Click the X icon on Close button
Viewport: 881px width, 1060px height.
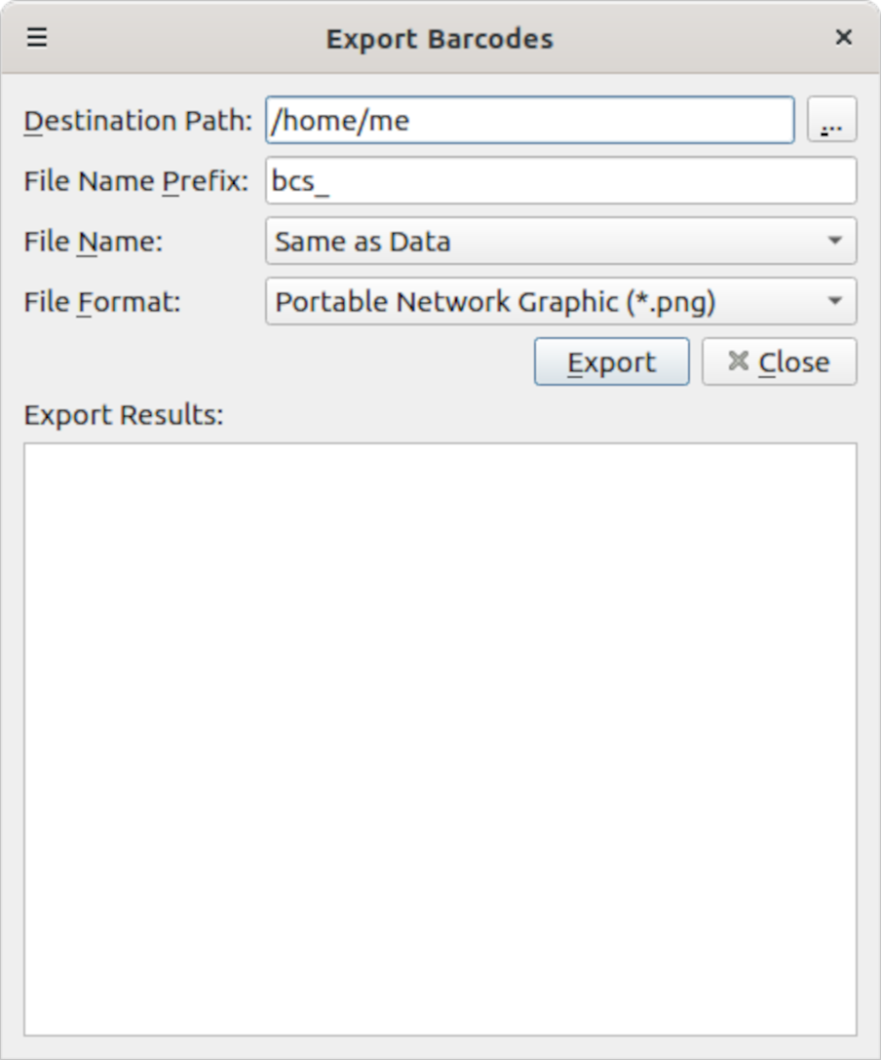point(739,361)
